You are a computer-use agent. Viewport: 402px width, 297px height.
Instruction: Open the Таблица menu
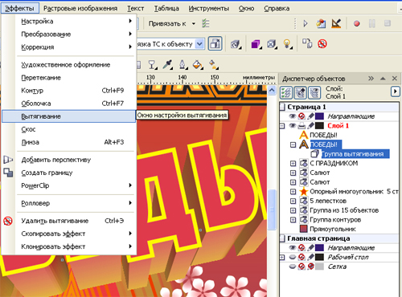(x=166, y=8)
